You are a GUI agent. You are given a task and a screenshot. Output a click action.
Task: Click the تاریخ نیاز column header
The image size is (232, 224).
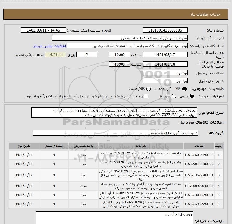point(24,146)
